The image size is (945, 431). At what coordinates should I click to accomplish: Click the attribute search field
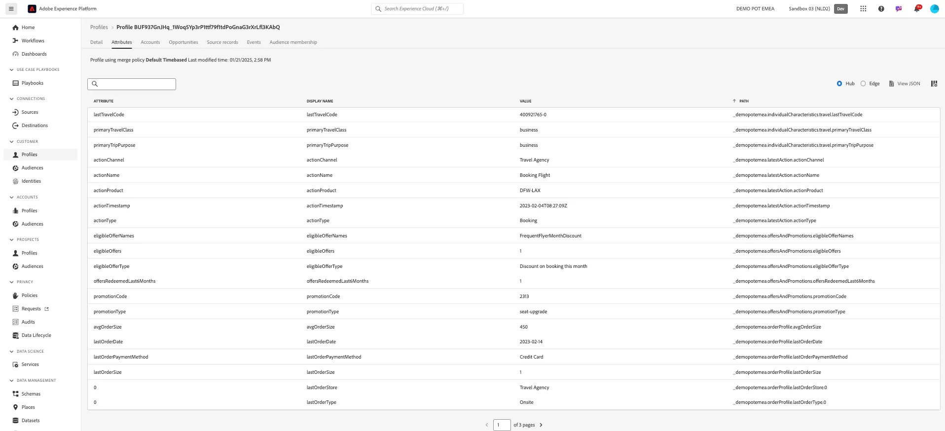[132, 84]
